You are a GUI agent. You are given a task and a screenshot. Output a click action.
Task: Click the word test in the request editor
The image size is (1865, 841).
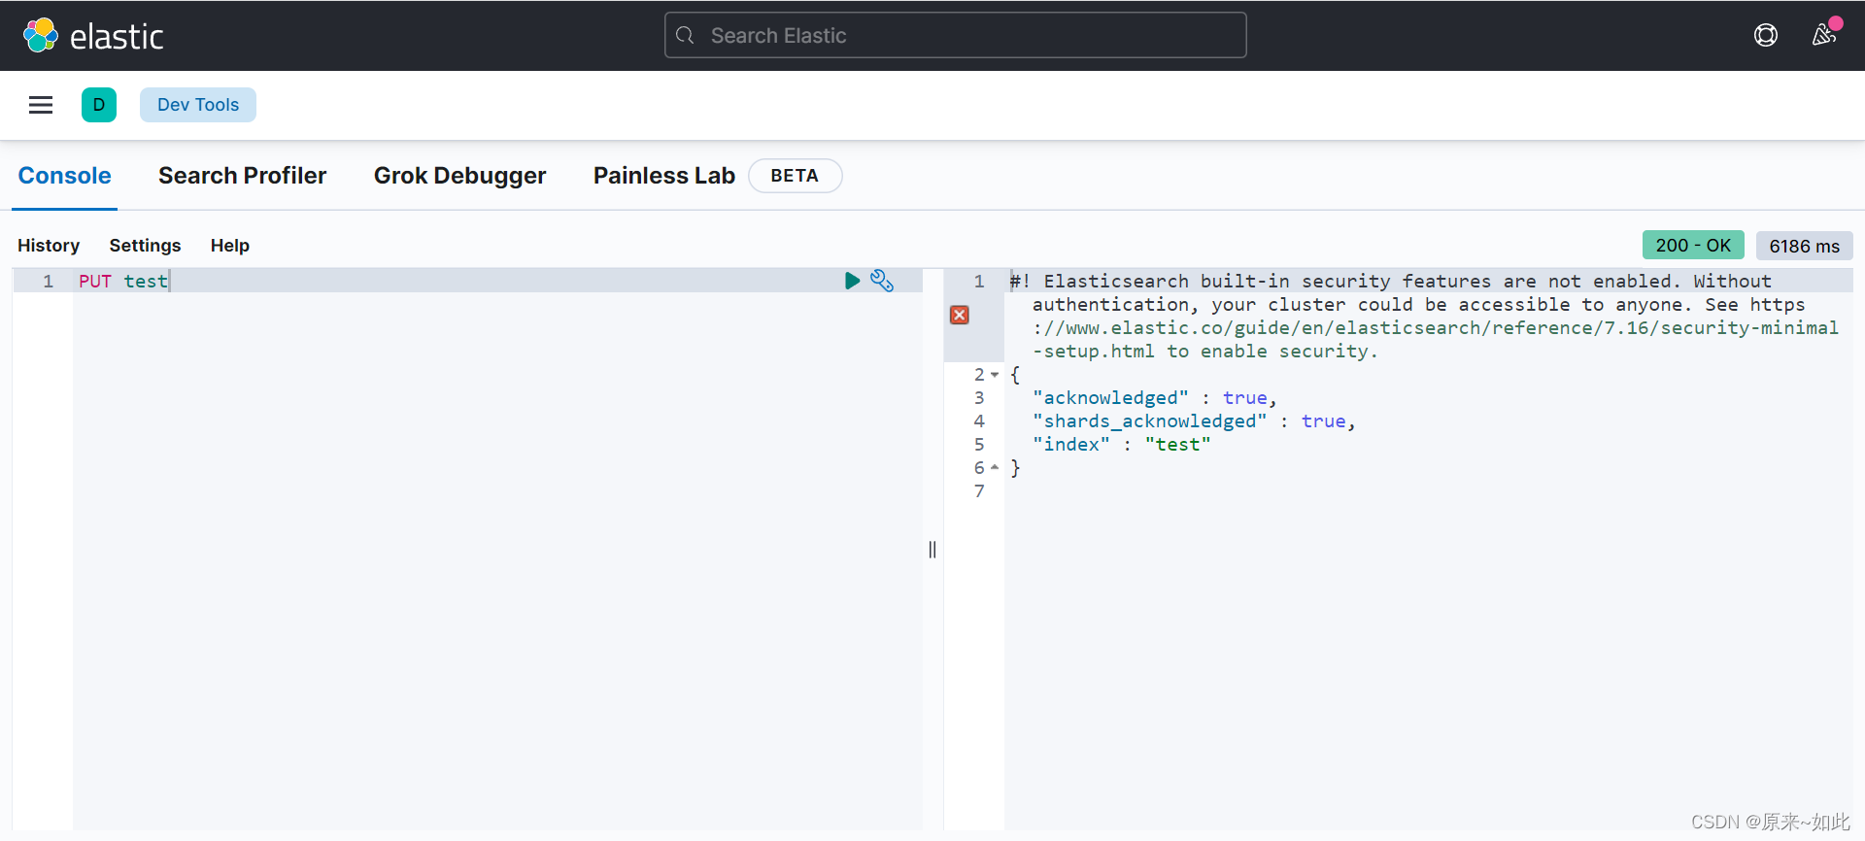pyautogui.click(x=146, y=281)
